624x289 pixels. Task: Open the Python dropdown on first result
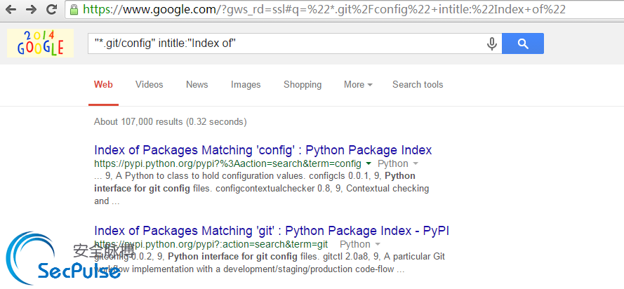tap(398, 163)
